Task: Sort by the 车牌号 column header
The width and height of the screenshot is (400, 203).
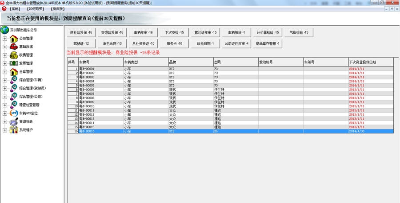Action: coord(101,62)
